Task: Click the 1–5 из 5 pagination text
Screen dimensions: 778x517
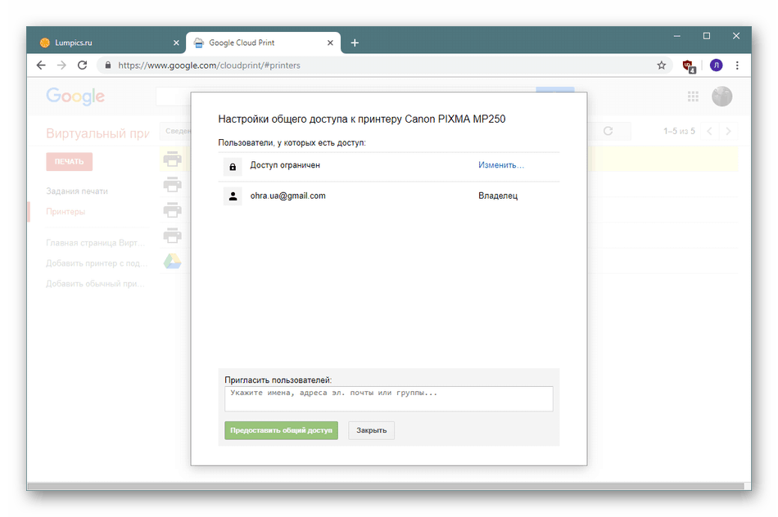Action: tap(679, 132)
